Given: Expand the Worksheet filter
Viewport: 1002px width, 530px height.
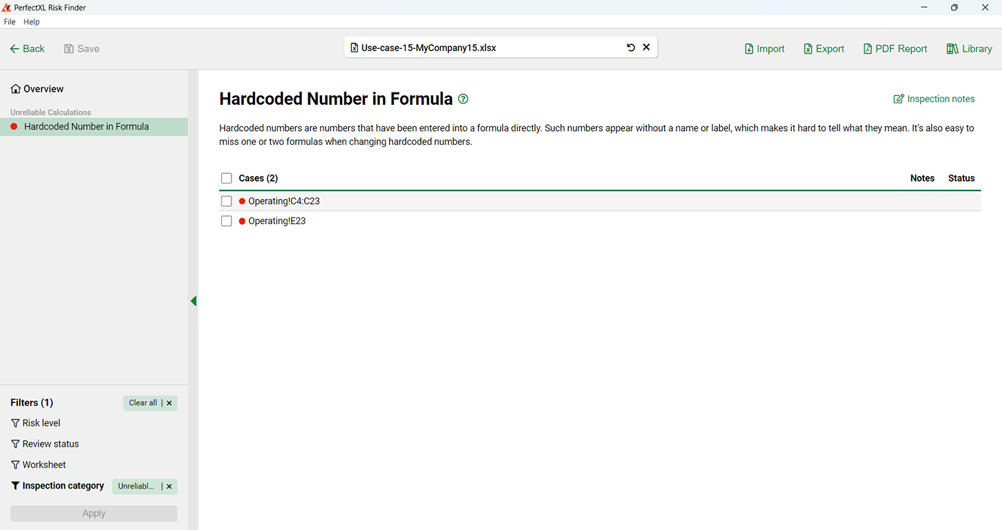Looking at the screenshot, I should pos(39,465).
